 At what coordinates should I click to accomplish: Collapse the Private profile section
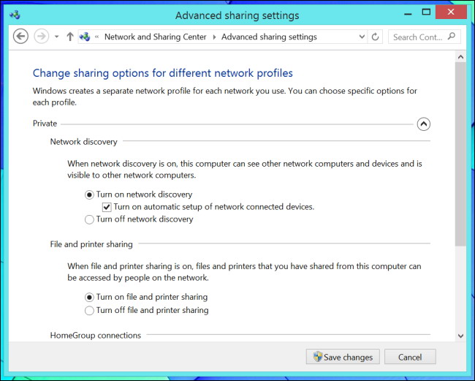423,124
